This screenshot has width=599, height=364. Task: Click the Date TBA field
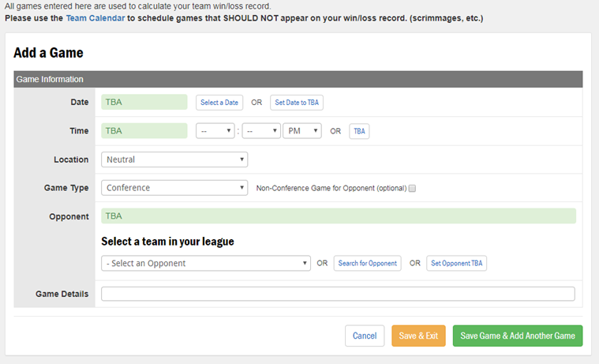(144, 103)
